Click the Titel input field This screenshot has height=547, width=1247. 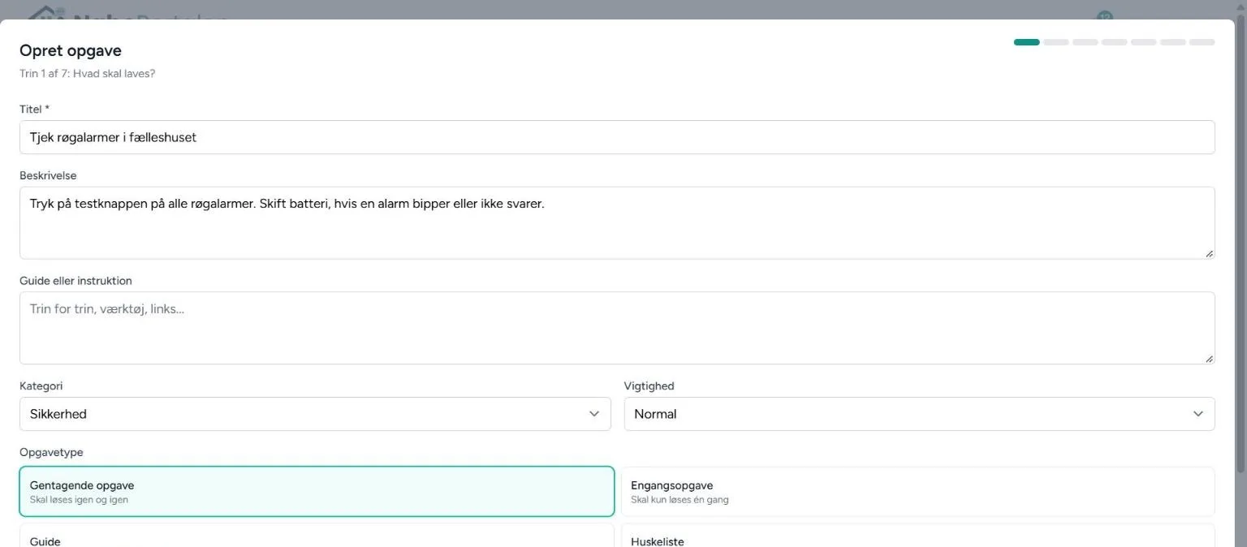(617, 137)
